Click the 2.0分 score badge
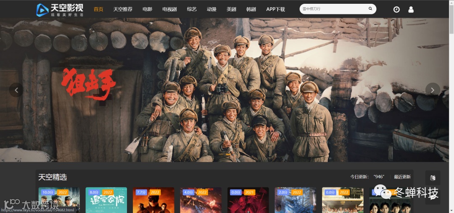Screen dimensions: 454x213 283,192
